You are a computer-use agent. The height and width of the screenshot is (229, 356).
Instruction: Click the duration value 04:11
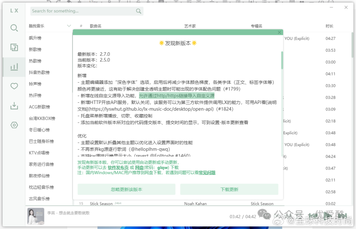coord(330,74)
